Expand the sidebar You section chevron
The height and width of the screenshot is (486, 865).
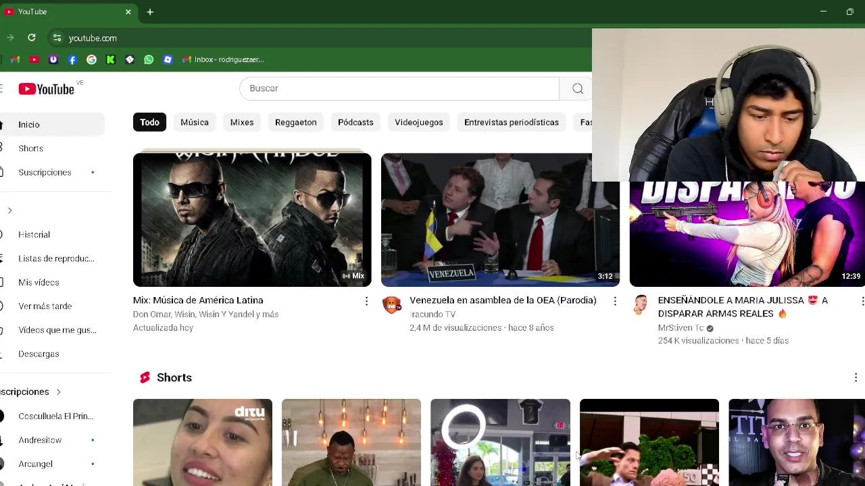tap(9, 211)
